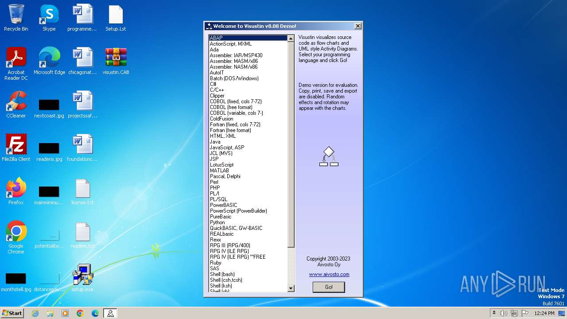Open the www.aivosto.com link

click(329, 274)
